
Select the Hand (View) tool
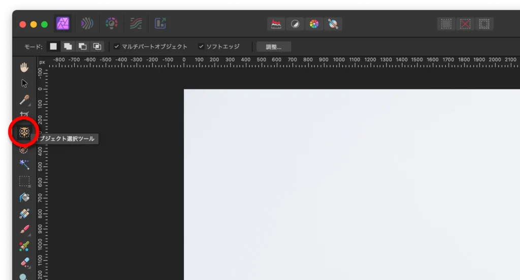click(24, 67)
